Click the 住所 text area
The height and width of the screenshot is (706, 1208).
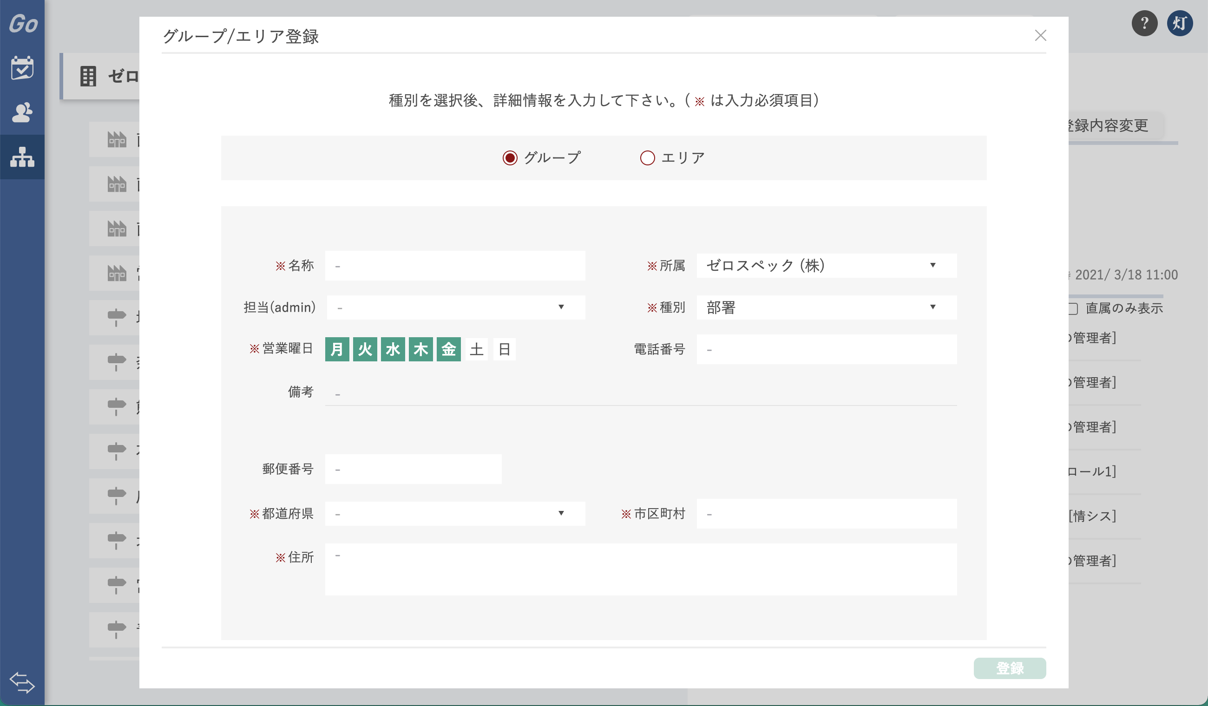[641, 569]
